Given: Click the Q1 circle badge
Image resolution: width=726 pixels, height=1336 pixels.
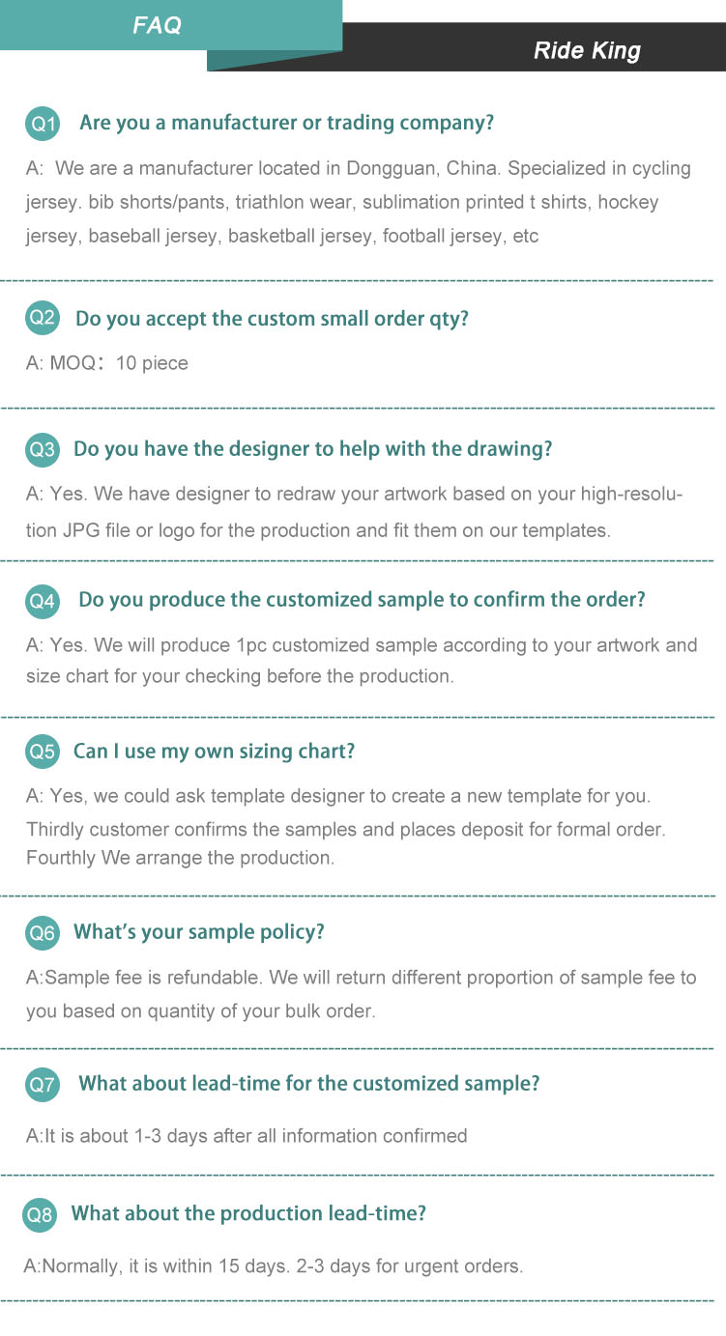Looking at the screenshot, I should click(x=43, y=125).
